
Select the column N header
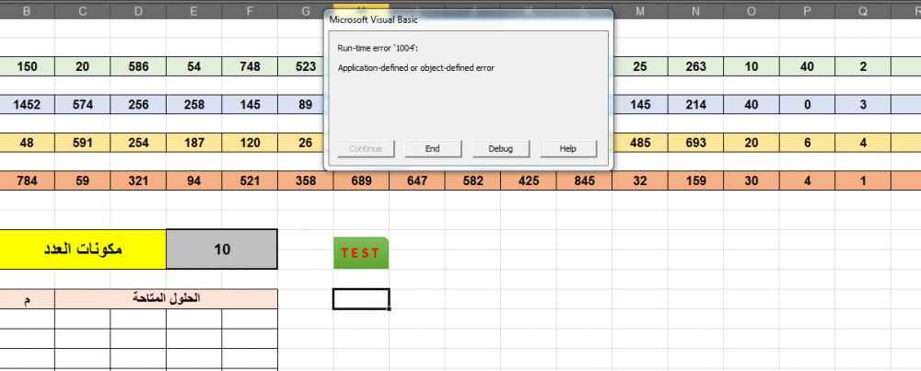[x=695, y=11]
